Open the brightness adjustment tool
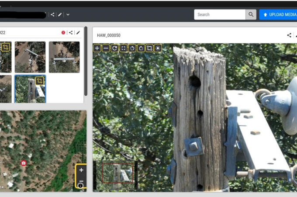The height and width of the screenshot is (197, 297). coord(158,48)
